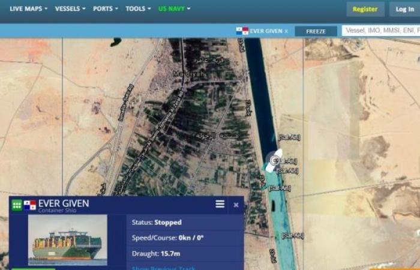Click the Status: Stopped row
Image resolution: width=420 pixels, height=270 pixels.
pos(185,223)
